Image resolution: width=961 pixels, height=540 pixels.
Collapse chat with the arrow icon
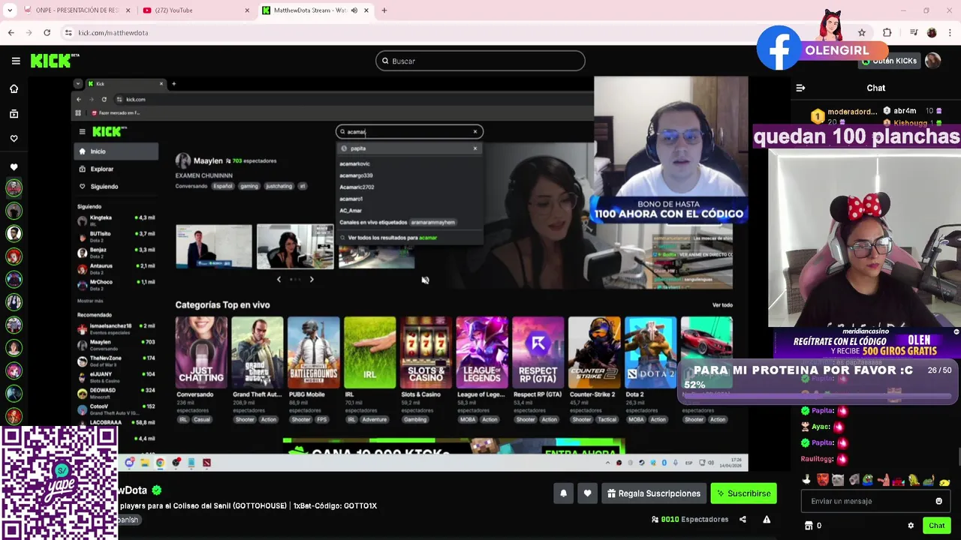point(800,88)
